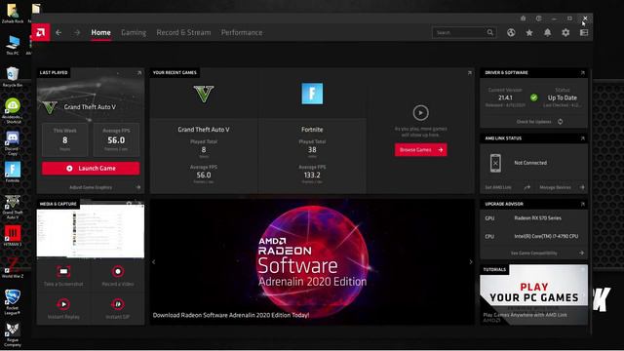The image size is (624, 351).
Task: Go back with the left arrow
Action: pyautogui.click(x=58, y=32)
